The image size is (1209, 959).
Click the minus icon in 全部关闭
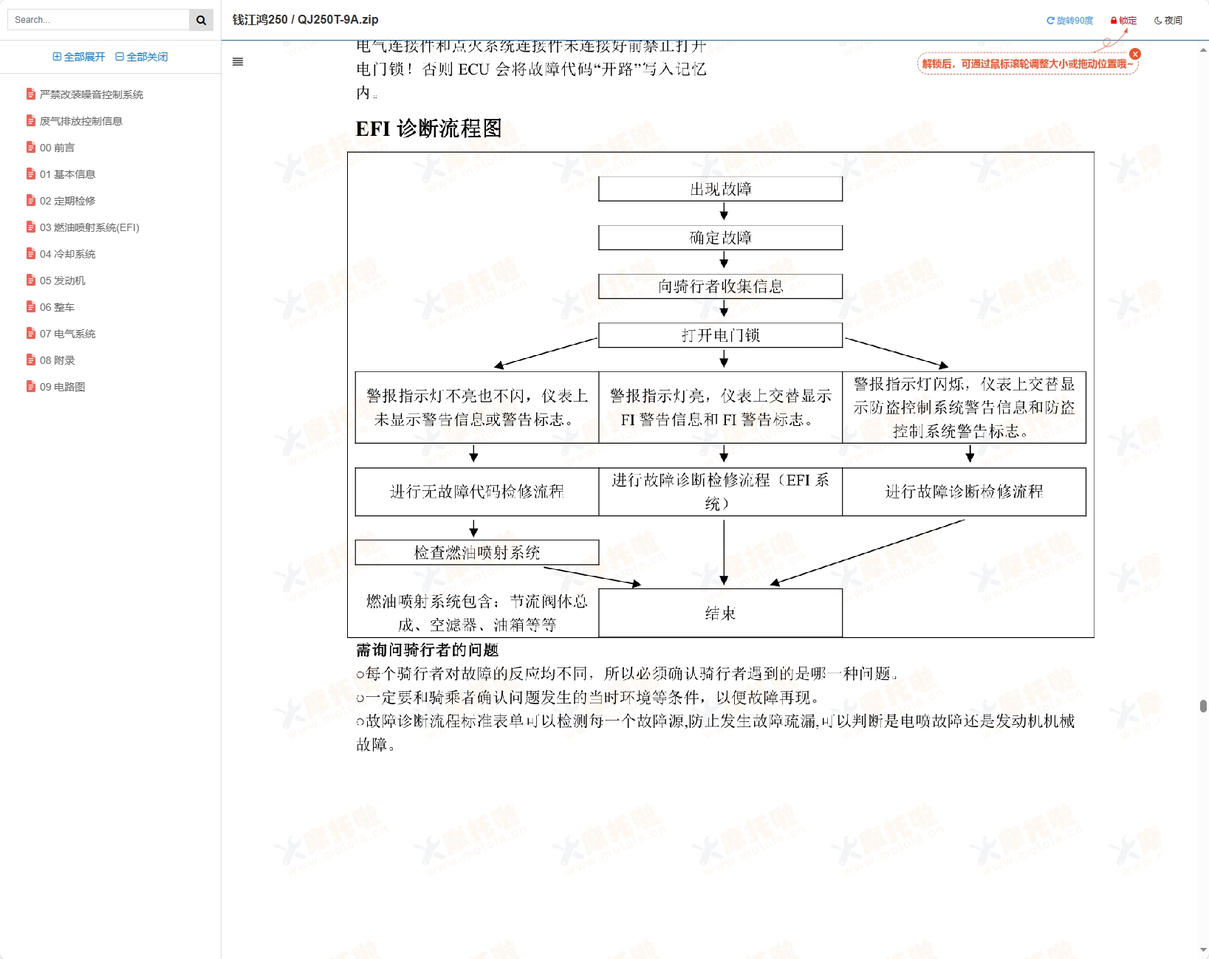(120, 57)
